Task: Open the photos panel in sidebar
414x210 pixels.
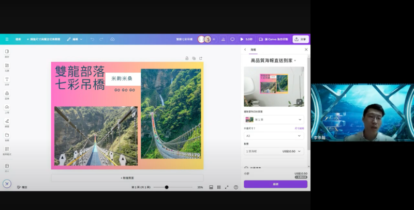Action: pos(7,167)
